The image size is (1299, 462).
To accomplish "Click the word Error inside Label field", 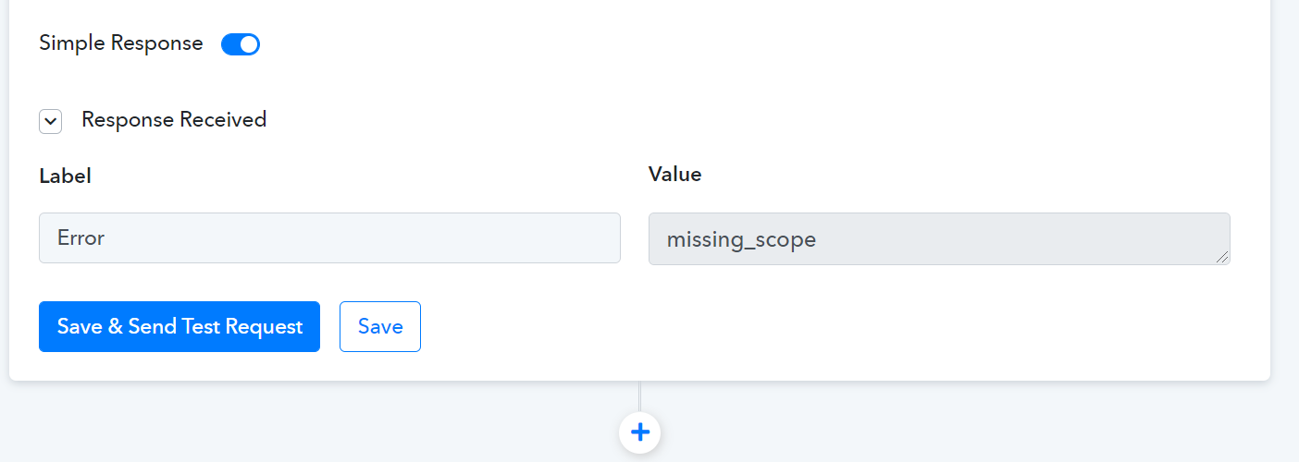I will tap(81, 237).
